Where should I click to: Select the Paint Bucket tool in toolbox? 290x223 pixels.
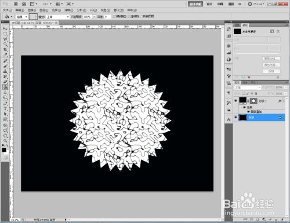coord(5,87)
